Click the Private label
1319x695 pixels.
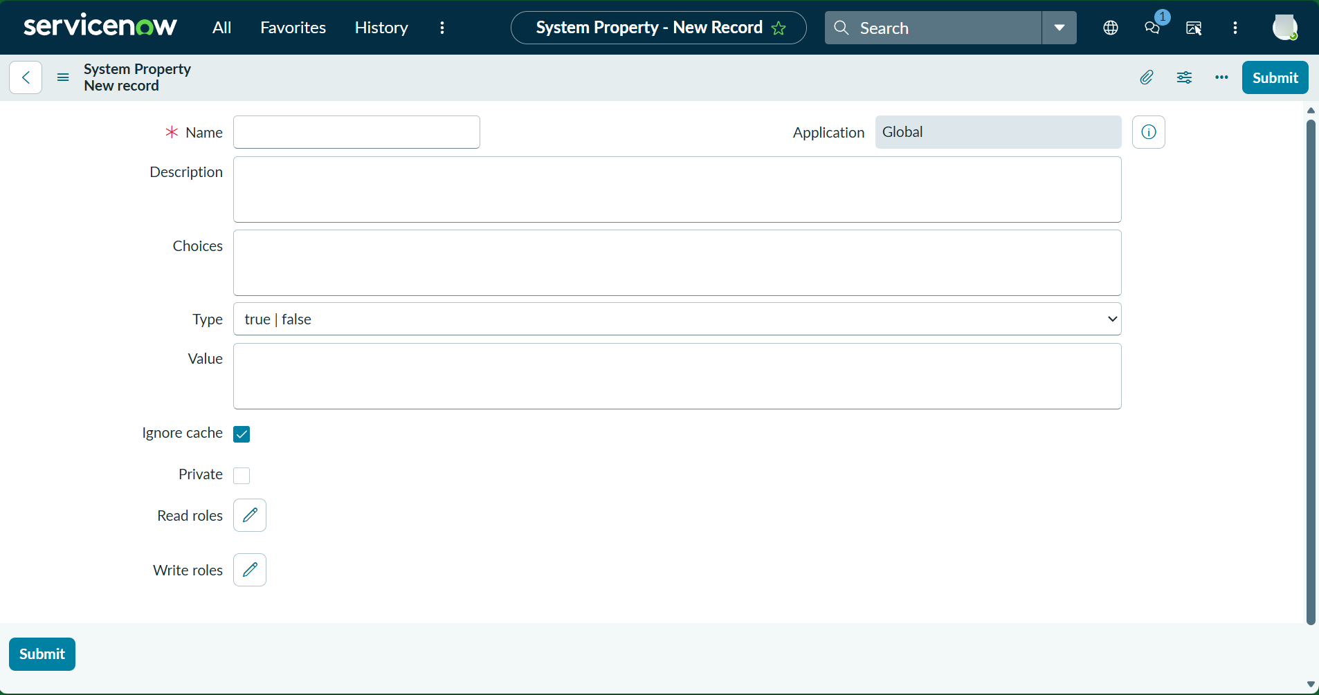(x=201, y=474)
